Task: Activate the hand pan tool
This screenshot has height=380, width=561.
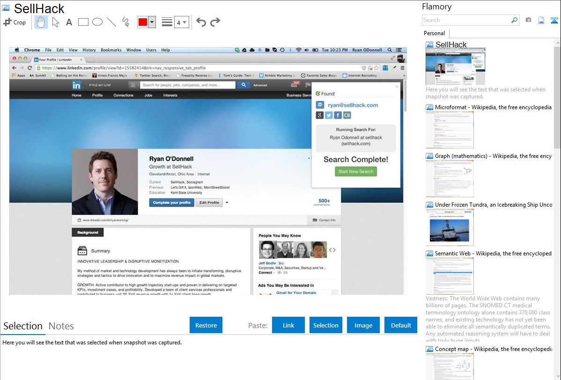Action: click(41, 22)
